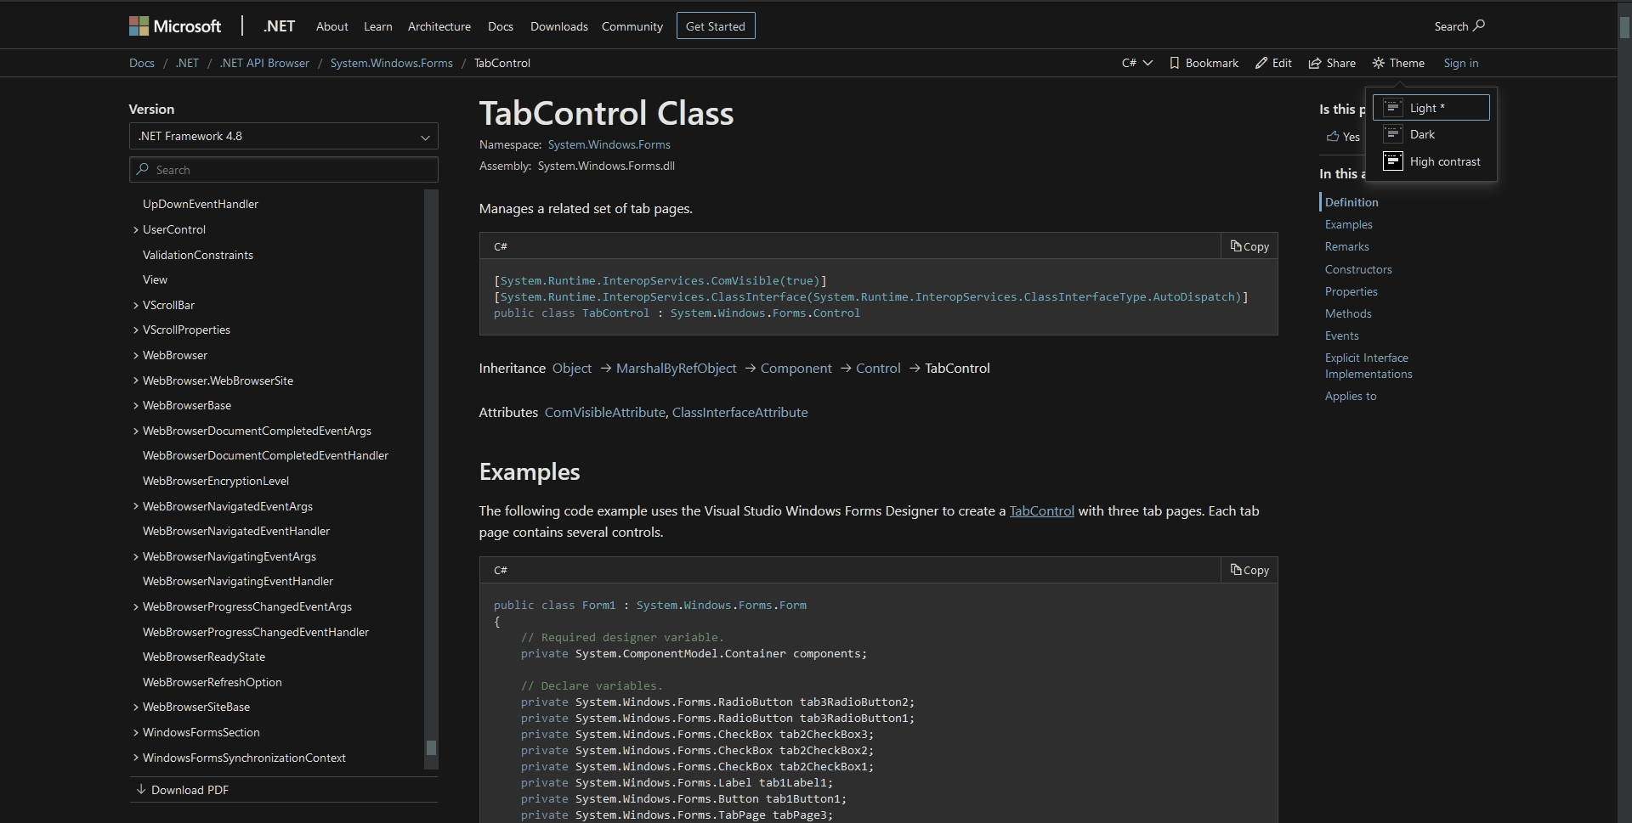Open the Component inheritance link

tap(796, 368)
